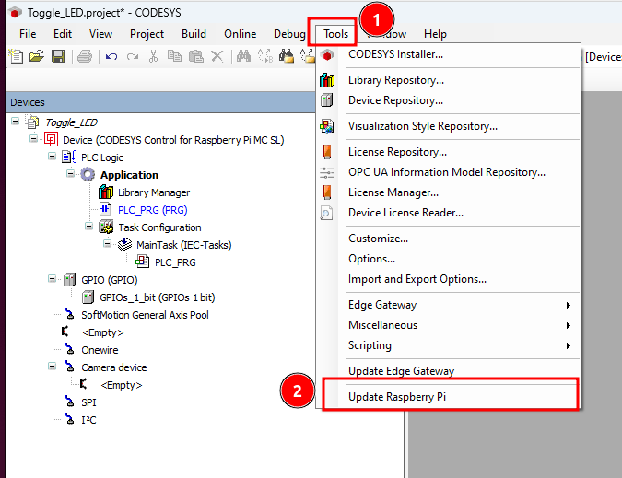
Task: Click the Open Project folder icon
Action: tap(37, 56)
